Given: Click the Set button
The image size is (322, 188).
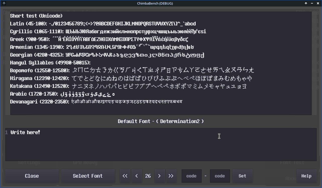Looking at the screenshot, I should pos(242,176).
